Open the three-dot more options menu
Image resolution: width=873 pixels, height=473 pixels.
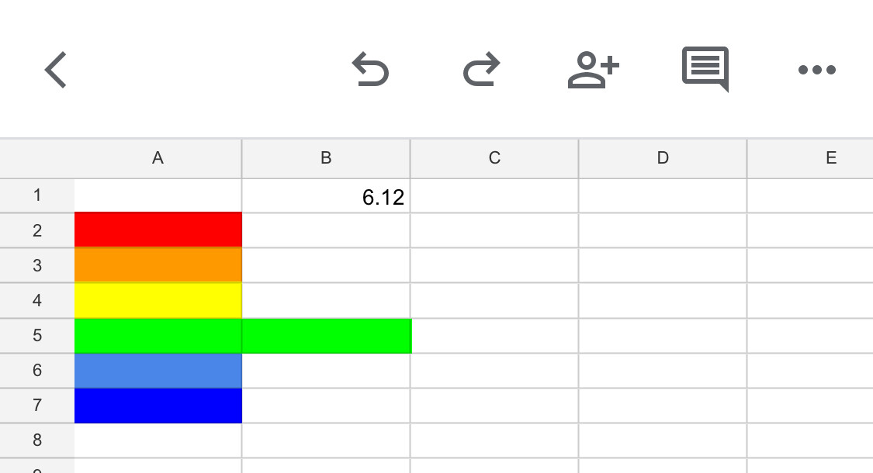(x=817, y=70)
